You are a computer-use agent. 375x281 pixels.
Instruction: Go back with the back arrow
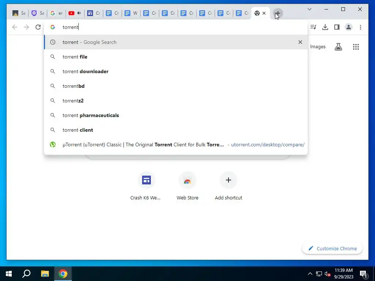(x=15, y=27)
